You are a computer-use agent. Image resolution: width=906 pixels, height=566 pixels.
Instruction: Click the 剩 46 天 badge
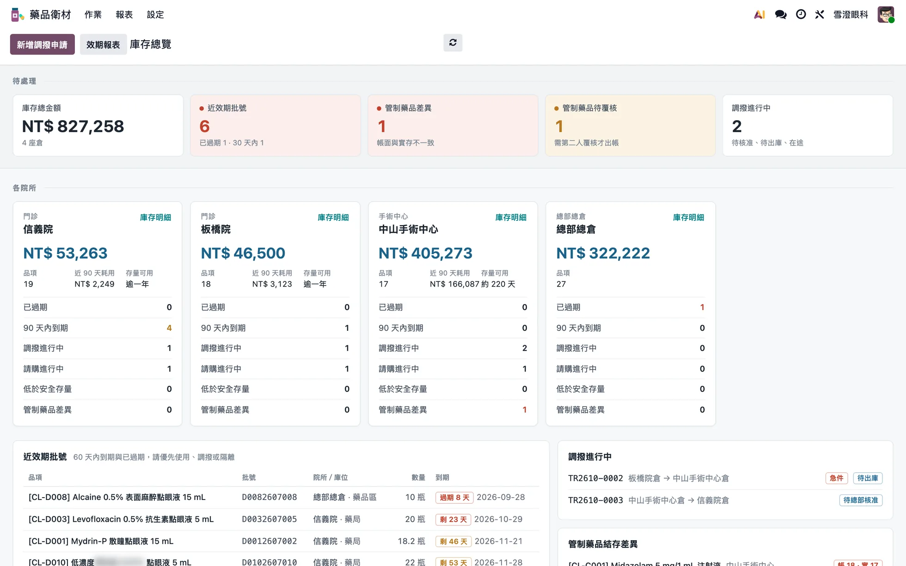[453, 542]
